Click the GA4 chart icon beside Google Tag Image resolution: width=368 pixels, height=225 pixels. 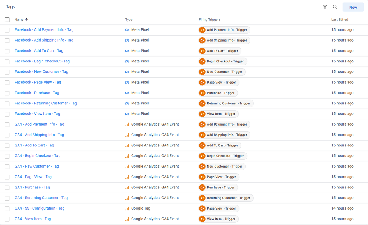(127, 208)
